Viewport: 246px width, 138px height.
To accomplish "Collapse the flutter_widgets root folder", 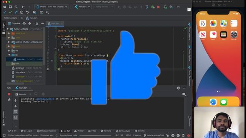I will 8,29.
